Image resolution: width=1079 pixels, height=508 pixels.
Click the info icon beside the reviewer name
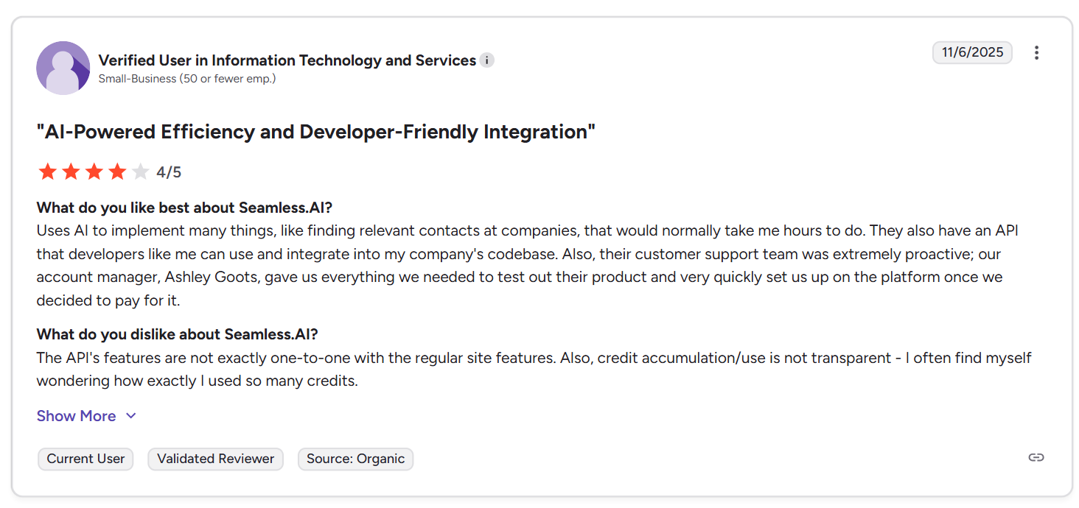pyautogui.click(x=486, y=60)
